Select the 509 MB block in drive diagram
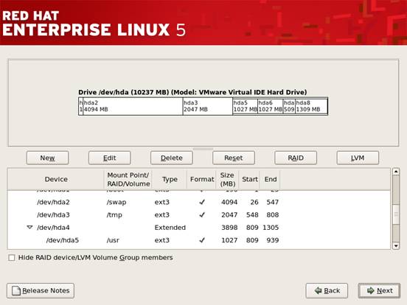407x305 pixels. click(x=289, y=106)
